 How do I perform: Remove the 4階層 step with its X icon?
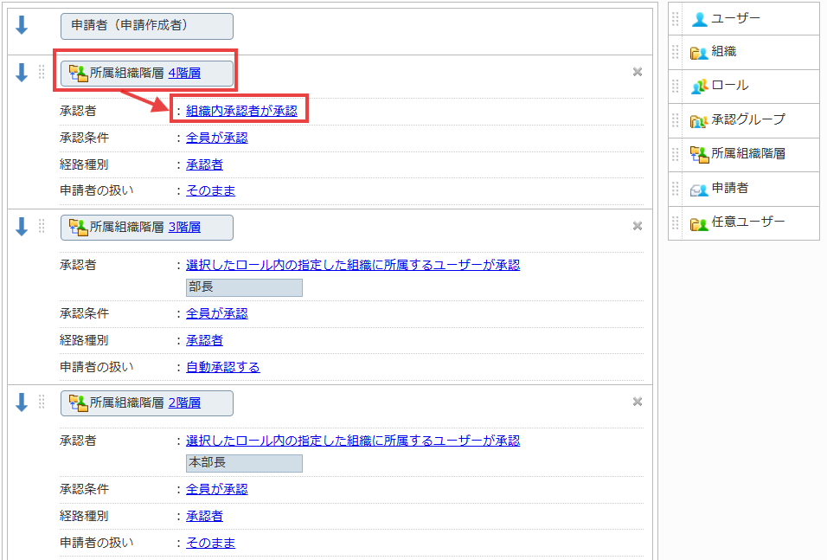[x=638, y=72]
